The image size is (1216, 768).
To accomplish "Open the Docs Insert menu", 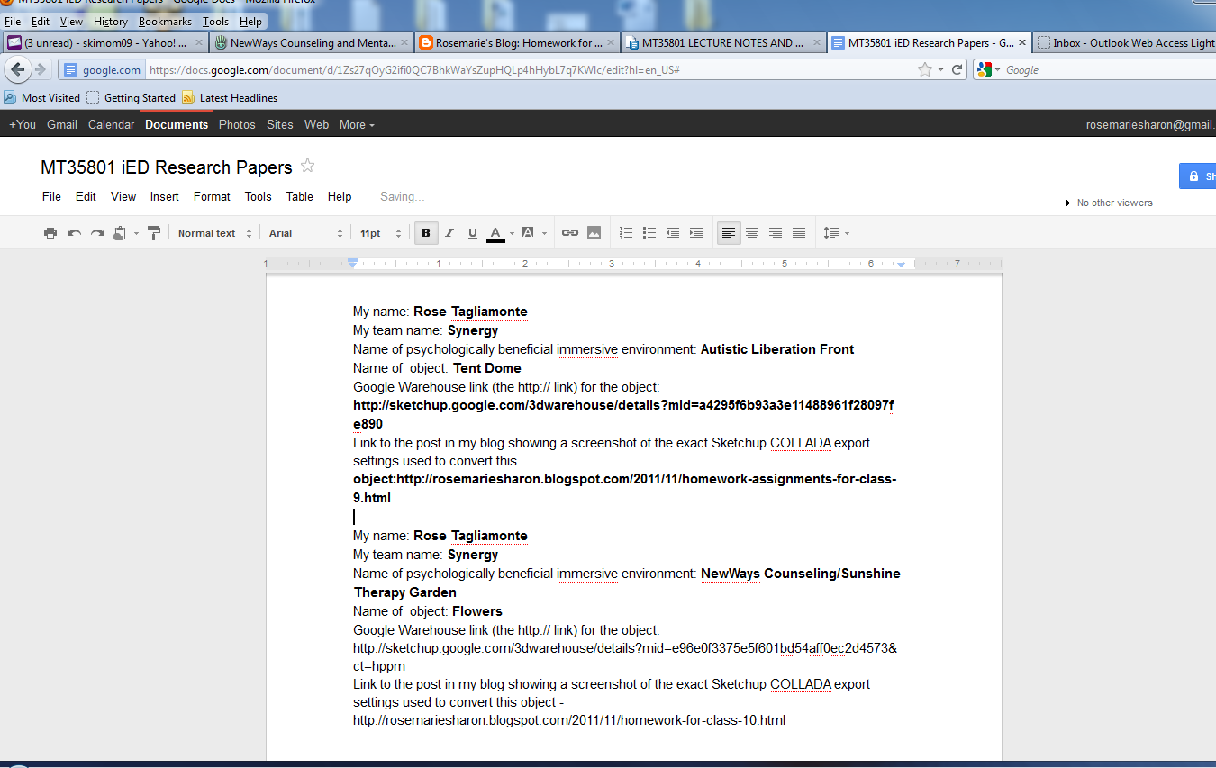I will coord(165,196).
